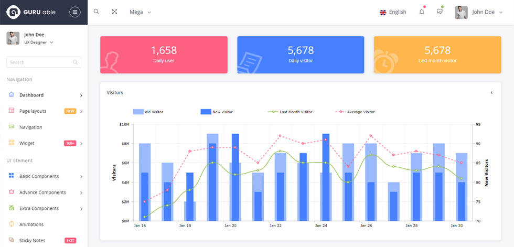Open the English language selector
514x247 pixels.
tap(393, 12)
